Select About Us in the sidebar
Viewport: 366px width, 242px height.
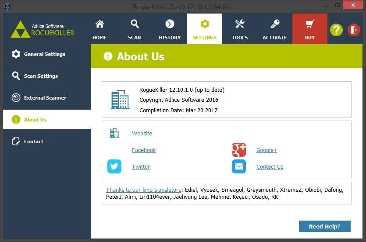[47, 119]
